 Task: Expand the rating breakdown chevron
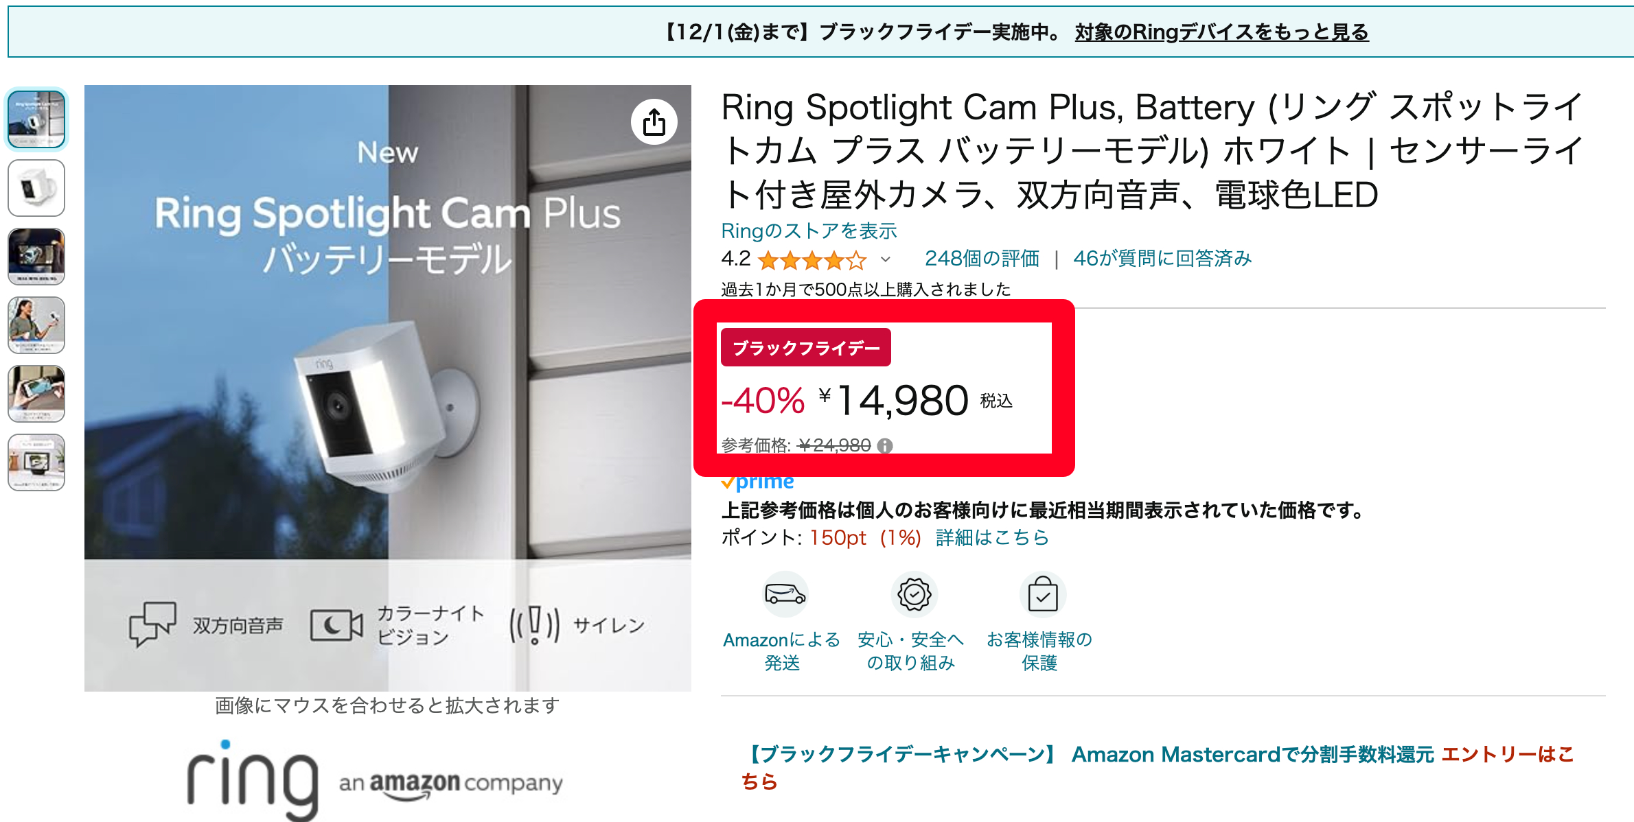[x=886, y=259]
